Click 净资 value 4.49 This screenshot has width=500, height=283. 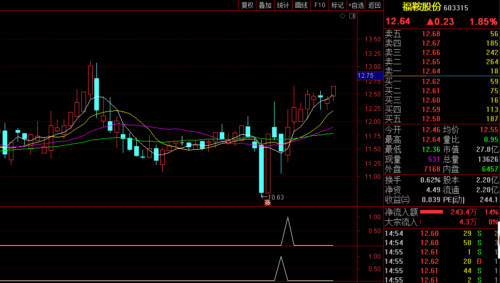coord(433,190)
